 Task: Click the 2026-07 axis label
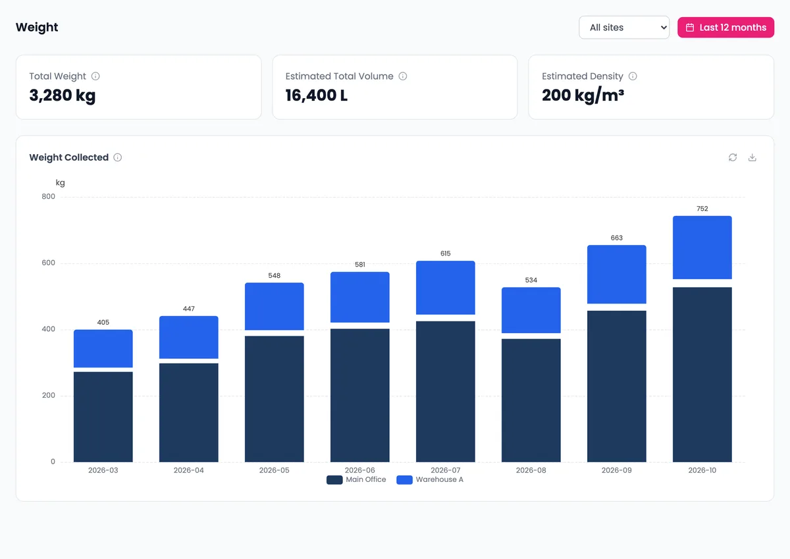tap(446, 470)
